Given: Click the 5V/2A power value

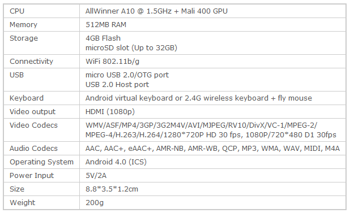Looking at the screenshot, I should (96, 176).
